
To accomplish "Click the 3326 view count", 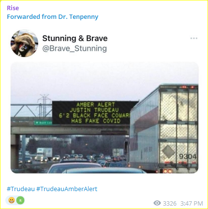I will point(170,203).
